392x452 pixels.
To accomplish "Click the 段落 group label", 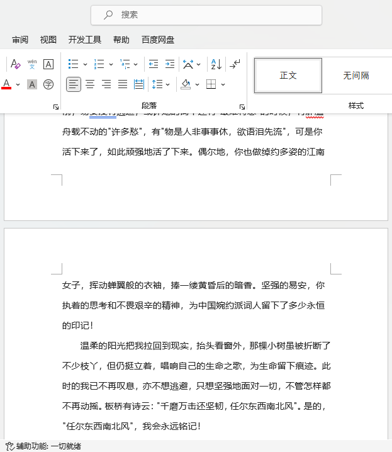I will coord(149,106).
